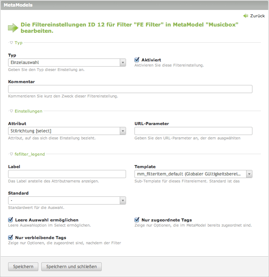Open the Attribut dropdown

67,131
